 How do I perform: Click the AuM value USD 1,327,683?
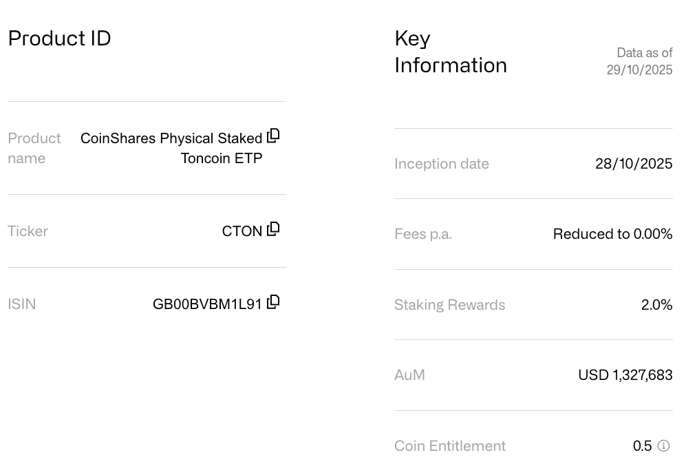[624, 375]
